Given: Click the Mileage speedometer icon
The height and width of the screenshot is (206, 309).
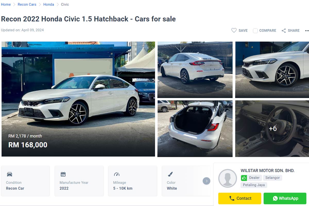Looking at the screenshot, I should (x=117, y=174).
